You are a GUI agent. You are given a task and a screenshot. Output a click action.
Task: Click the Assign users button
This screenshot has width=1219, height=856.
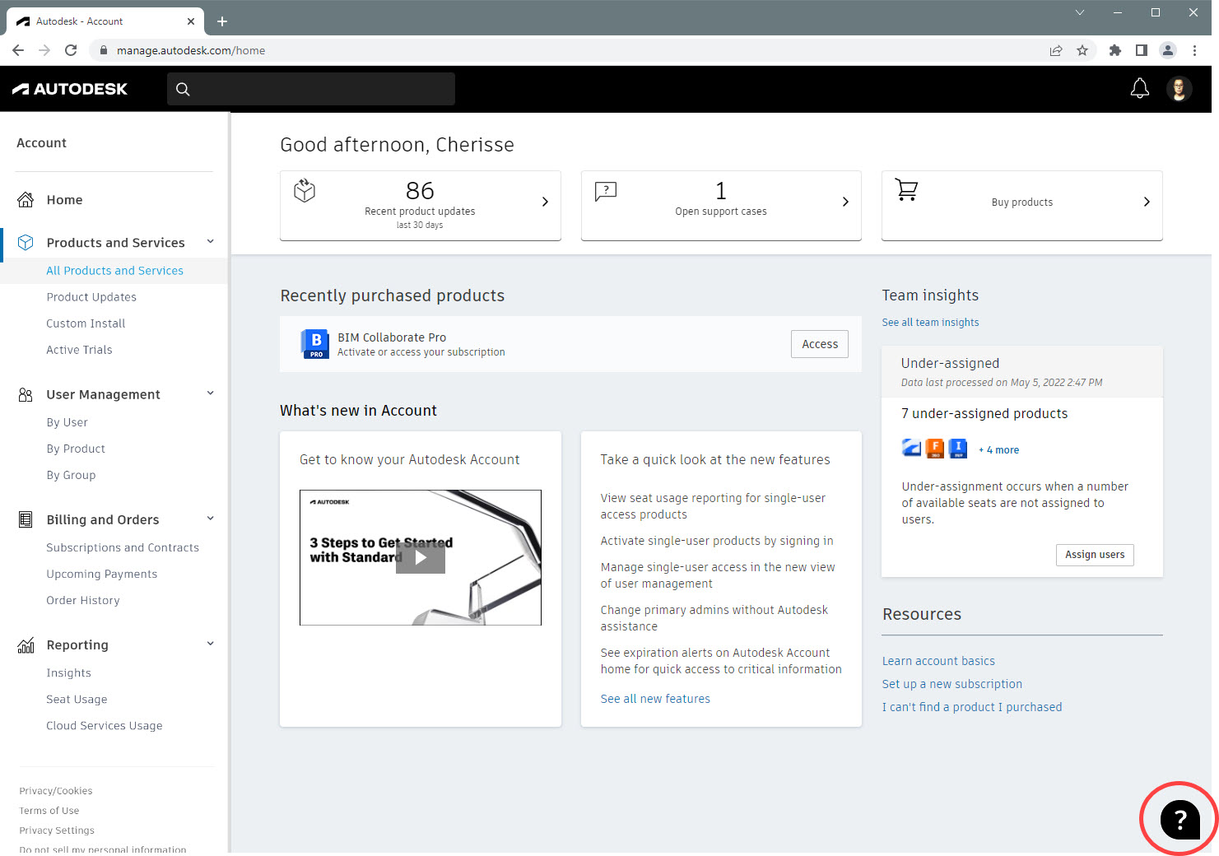point(1095,555)
